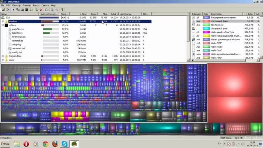Click the .msi installer package icon
Viewport: 263px width, 148px height.
[x=194, y=39]
